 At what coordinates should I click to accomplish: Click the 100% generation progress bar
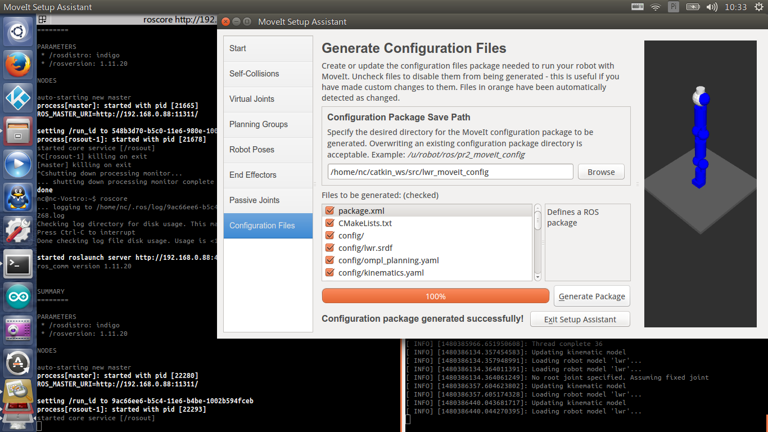(435, 296)
